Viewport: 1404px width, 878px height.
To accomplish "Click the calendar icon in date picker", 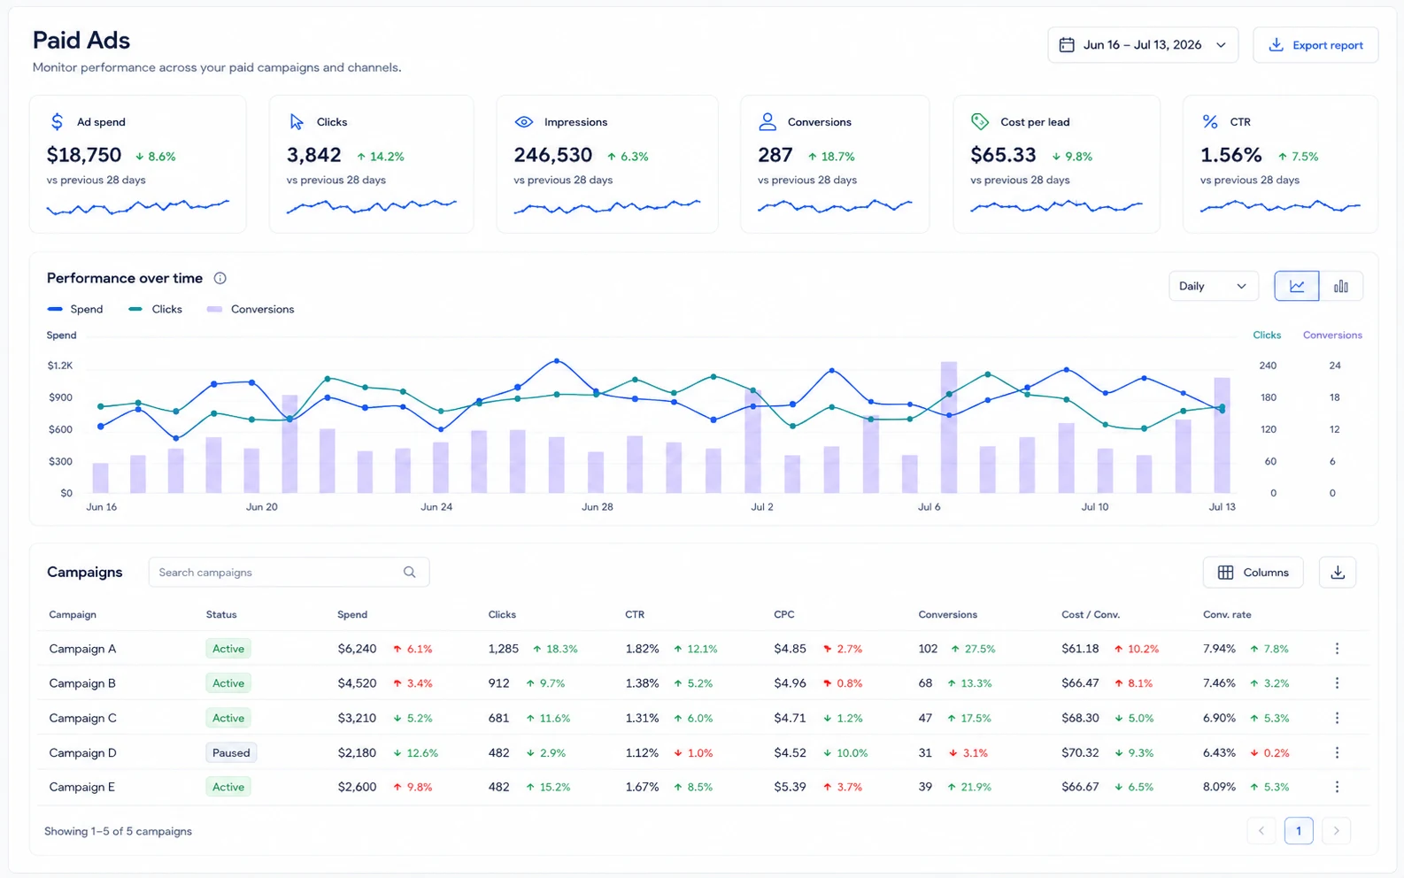I will (1067, 45).
